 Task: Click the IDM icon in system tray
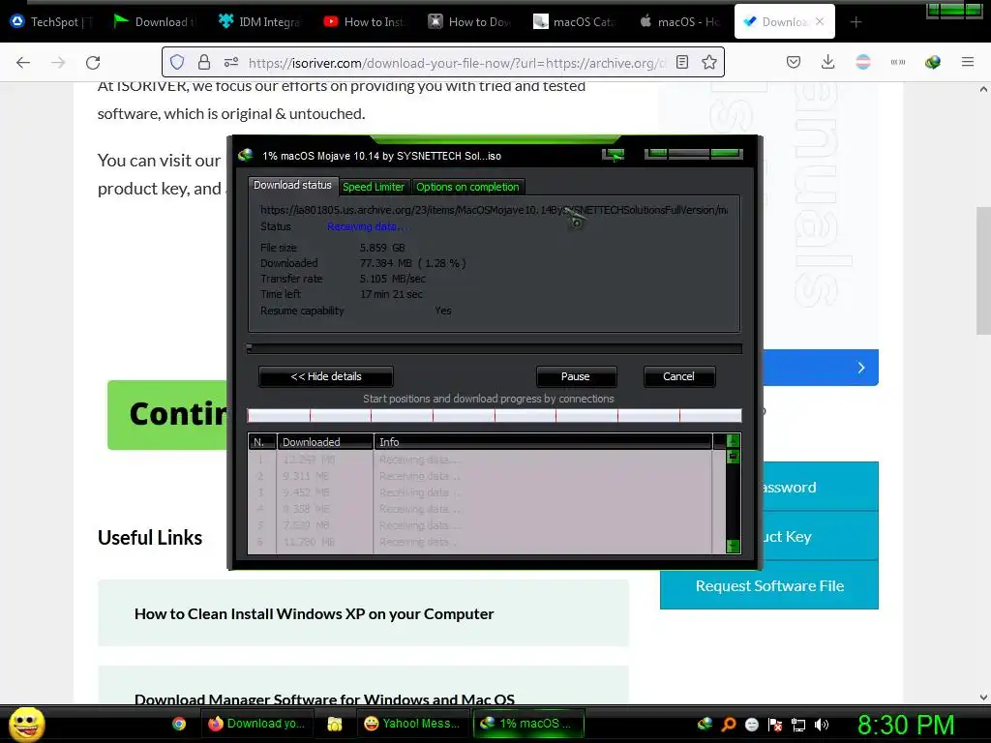pos(705,724)
